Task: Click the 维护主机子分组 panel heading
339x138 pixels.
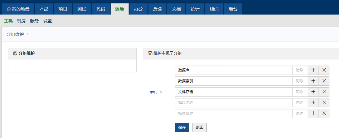Action: [x=168, y=53]
